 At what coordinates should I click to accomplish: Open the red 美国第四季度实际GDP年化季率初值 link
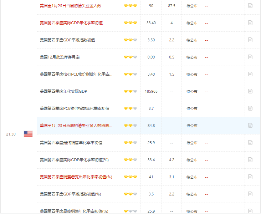(x=71, y=23)
